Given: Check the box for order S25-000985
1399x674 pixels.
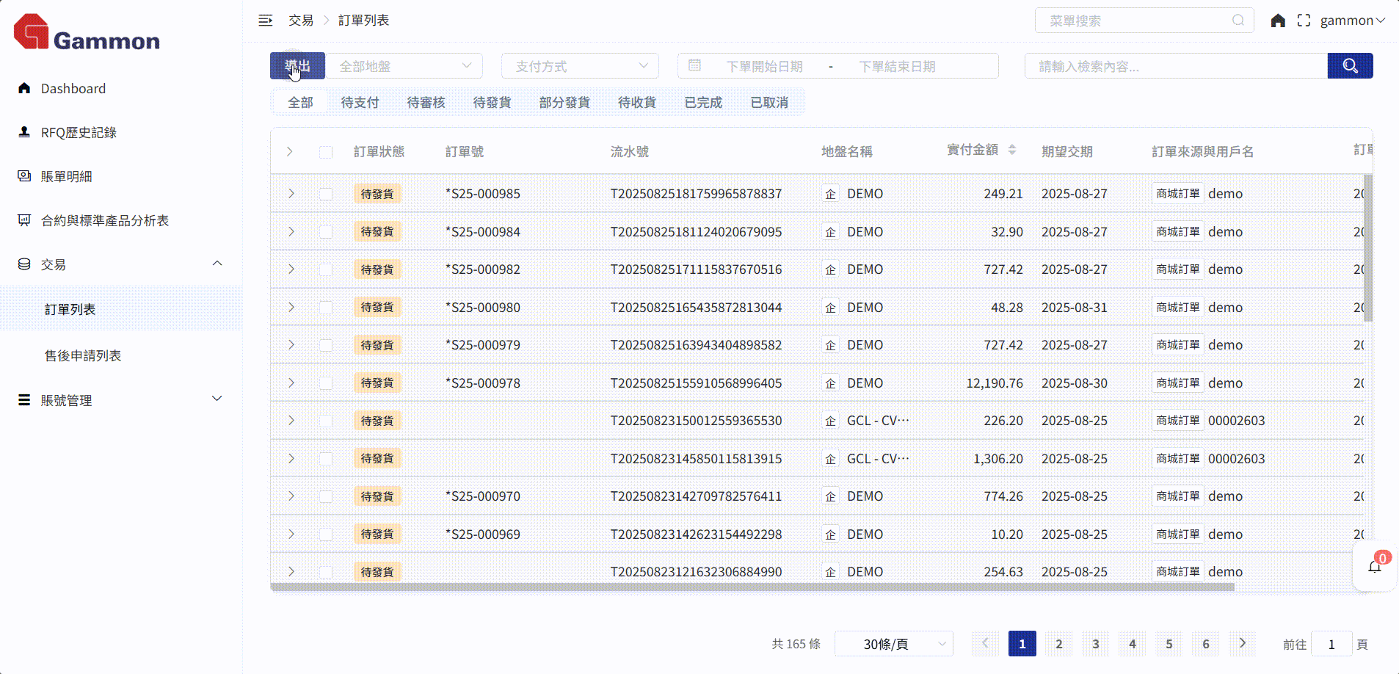Looking at the screenshot, I should [x=326, y=194].
